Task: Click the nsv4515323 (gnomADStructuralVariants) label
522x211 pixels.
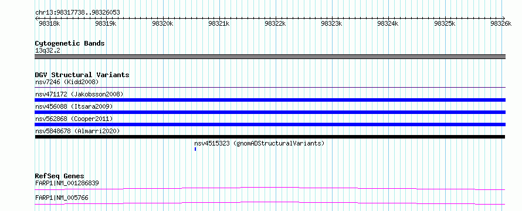Action: (x=259, y=143)
